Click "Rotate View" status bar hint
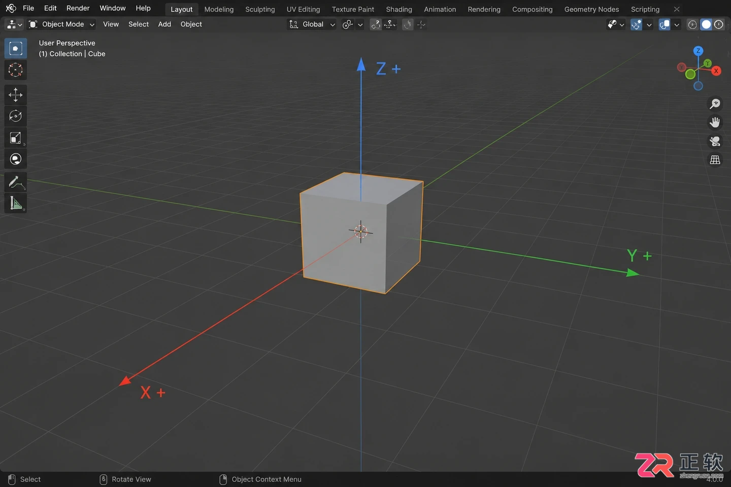The height and width of the screenshot is (487, 731). (x=131, y=479)
